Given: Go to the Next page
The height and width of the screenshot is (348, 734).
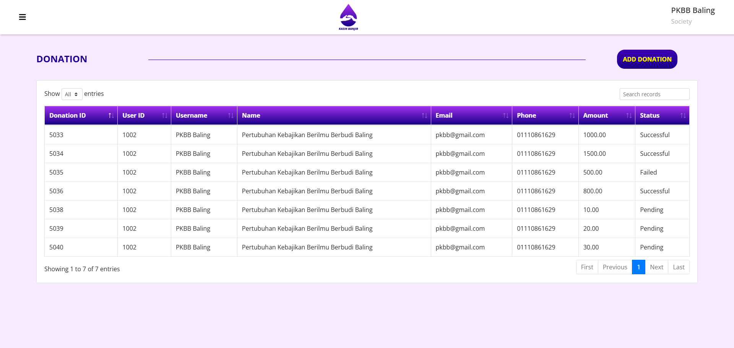Looking at the screenshot, I should point(656,267).
